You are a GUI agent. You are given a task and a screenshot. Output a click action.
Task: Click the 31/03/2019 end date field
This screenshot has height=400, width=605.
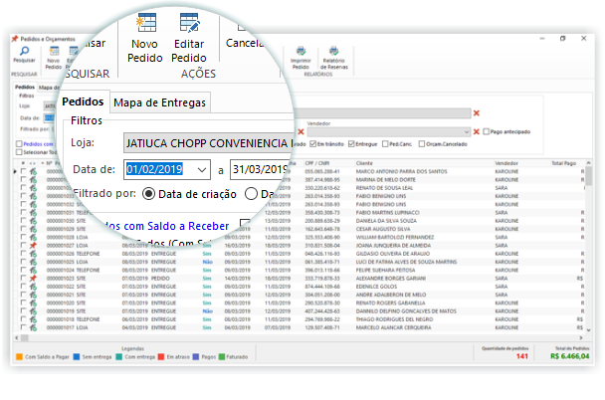pyautogui.click(x=262, y=170)
